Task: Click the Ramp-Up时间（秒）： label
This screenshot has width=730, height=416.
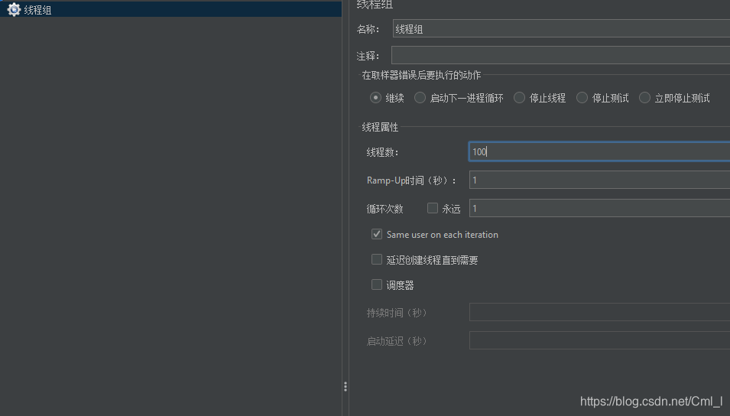Action: coord(411,180)
